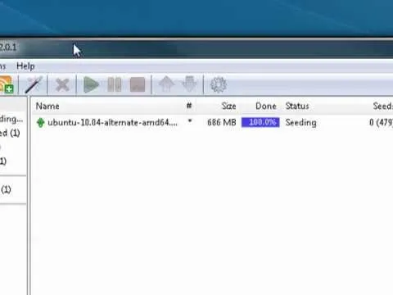The height and width of the screenshot is (295, 393).
Task: Click the window title bar showing 2.0.1
Action: [x=196, y=48]
